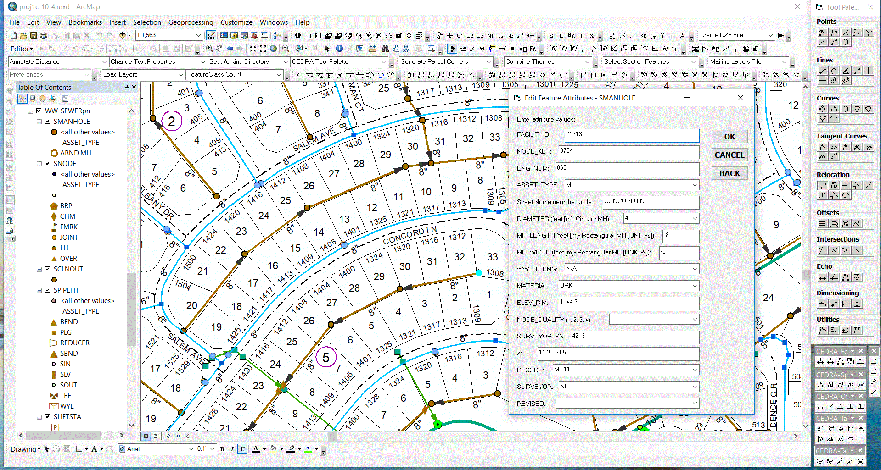Pick the Select Elements arrow tool
Image resolution: width=881 pixels, height=470 pixels.
[327, 49]
